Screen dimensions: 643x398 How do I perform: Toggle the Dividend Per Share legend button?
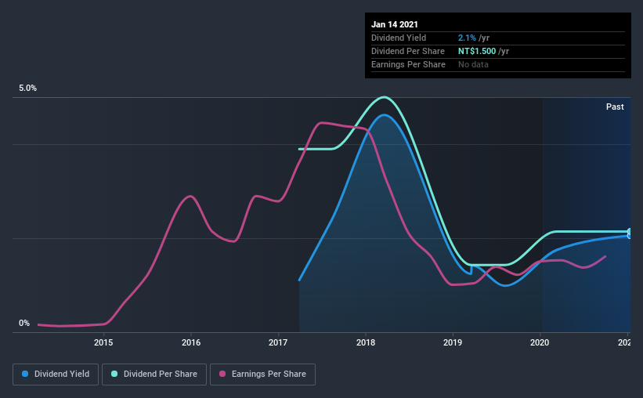[154, 374]
